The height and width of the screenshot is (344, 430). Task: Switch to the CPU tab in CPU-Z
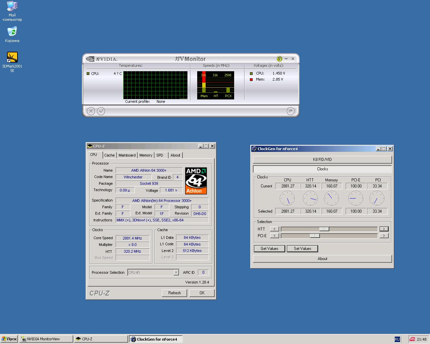pos(94,155)
